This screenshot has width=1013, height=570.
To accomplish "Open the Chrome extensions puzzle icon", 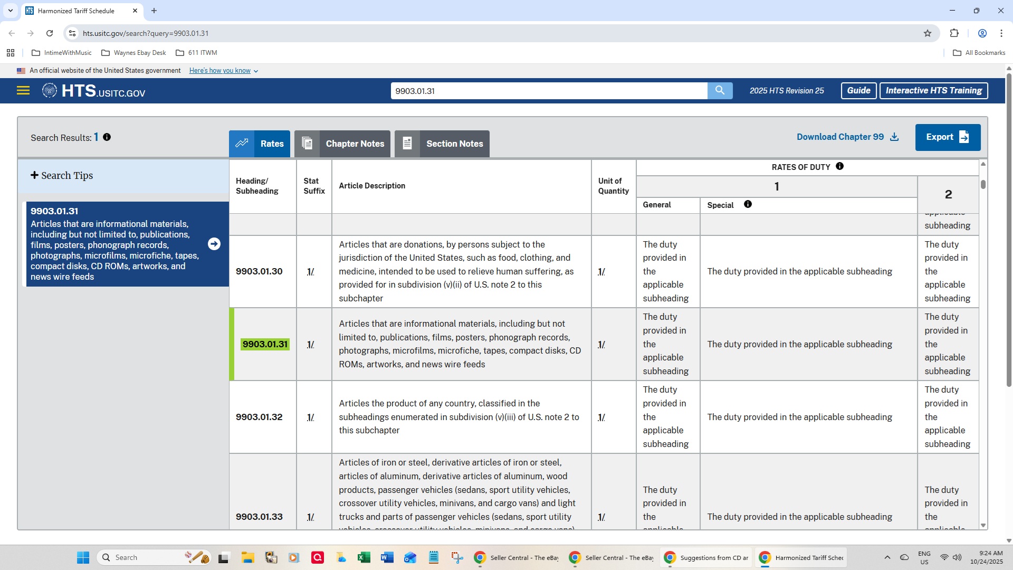I will pyautogui.click(x=954, y=33).
